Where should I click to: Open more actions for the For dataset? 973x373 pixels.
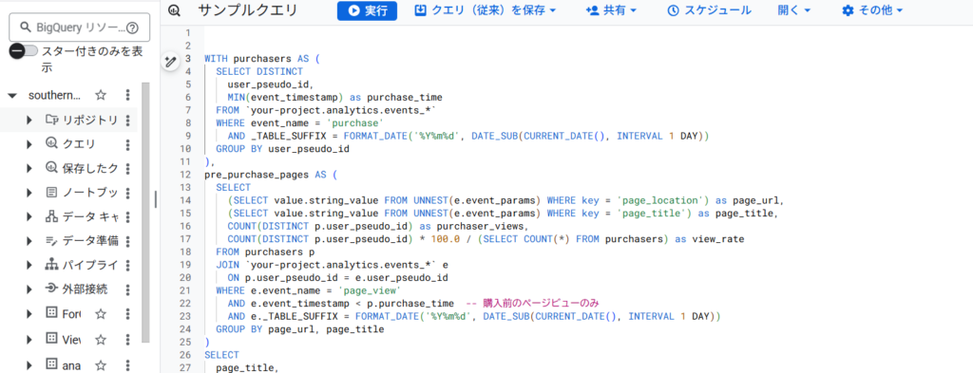(128, 314)
